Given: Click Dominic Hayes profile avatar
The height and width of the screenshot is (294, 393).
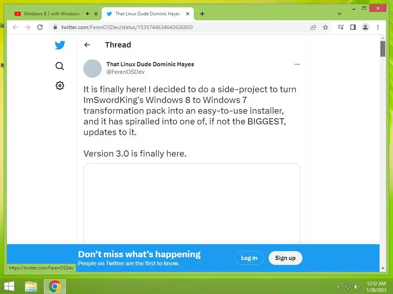Looking at the screenshot, I should pyautogui.click(x=92, y=68).
